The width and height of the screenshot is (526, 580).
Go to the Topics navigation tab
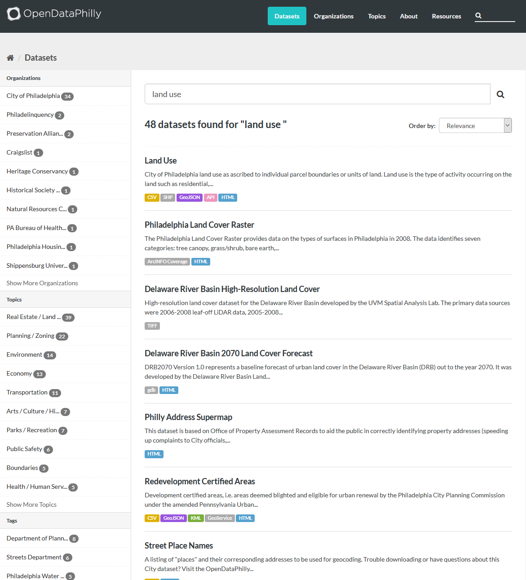(x=376, y=16)
